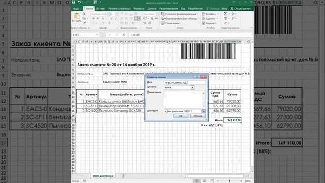Toggle bold (Ж) formatting
The height and width of the screenshot is (183, 325).
click(93, 19)
